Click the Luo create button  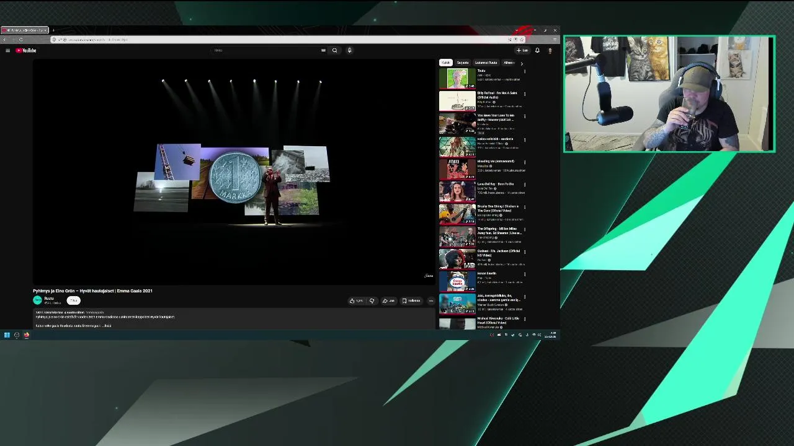[x=522, y=50]
